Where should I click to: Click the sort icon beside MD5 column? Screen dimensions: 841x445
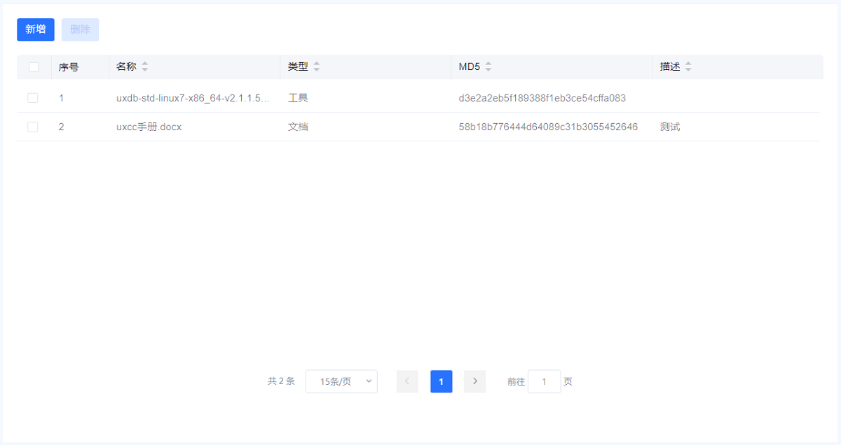click(488, 67)
